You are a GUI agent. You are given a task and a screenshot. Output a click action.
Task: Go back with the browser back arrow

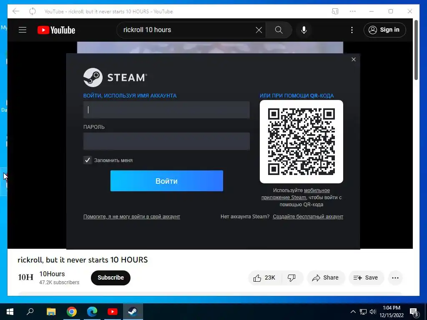coord(16,11)
